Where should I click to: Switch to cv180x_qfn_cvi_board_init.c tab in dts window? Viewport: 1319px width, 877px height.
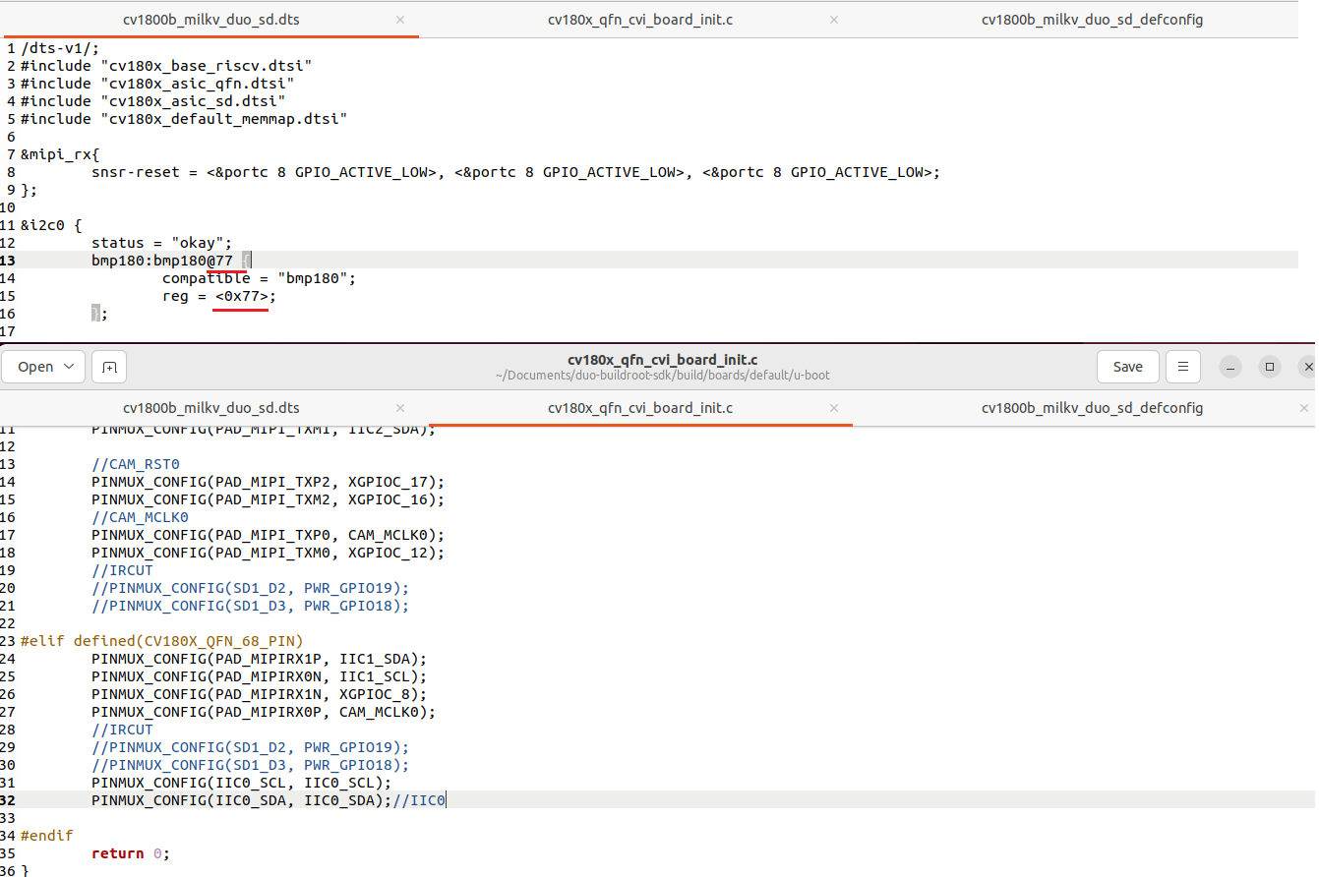640,20
